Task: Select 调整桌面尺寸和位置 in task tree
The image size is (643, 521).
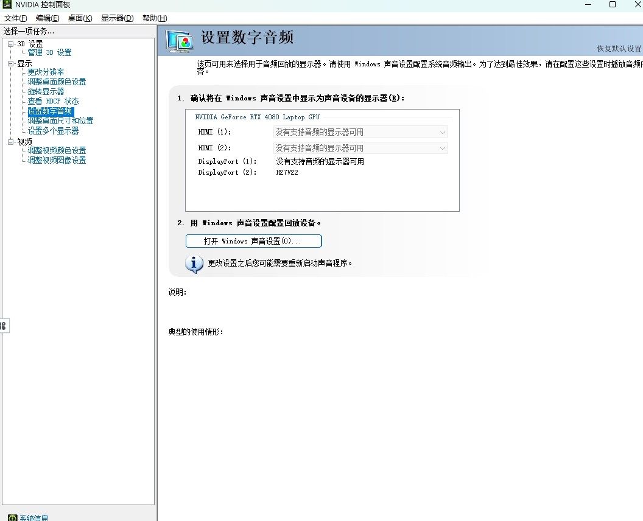Action: tap(61, 121)
